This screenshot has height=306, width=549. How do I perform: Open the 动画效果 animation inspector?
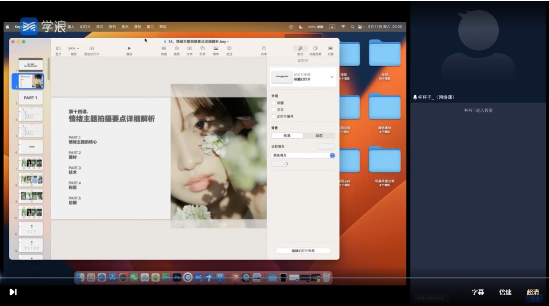[x=315, y=48]
